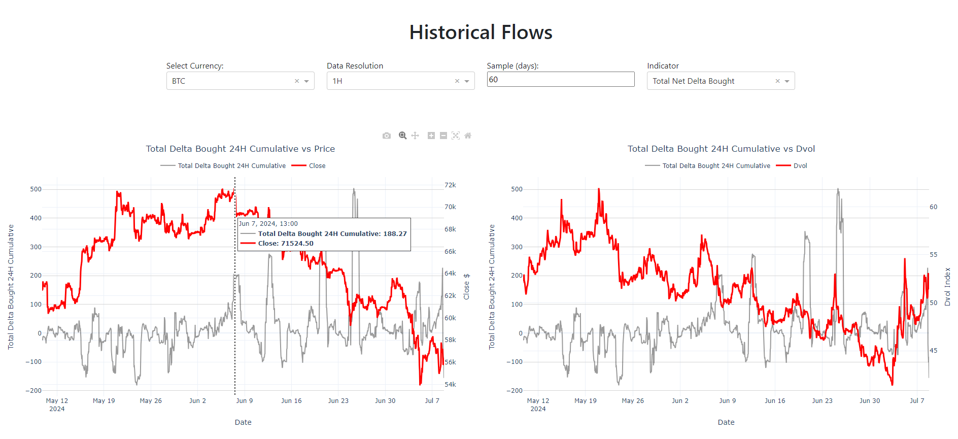This screenshot has width=958, height=439.
Task: Click 'Jun 30' tick on the Dvol chart
Action: pos(870,401)
